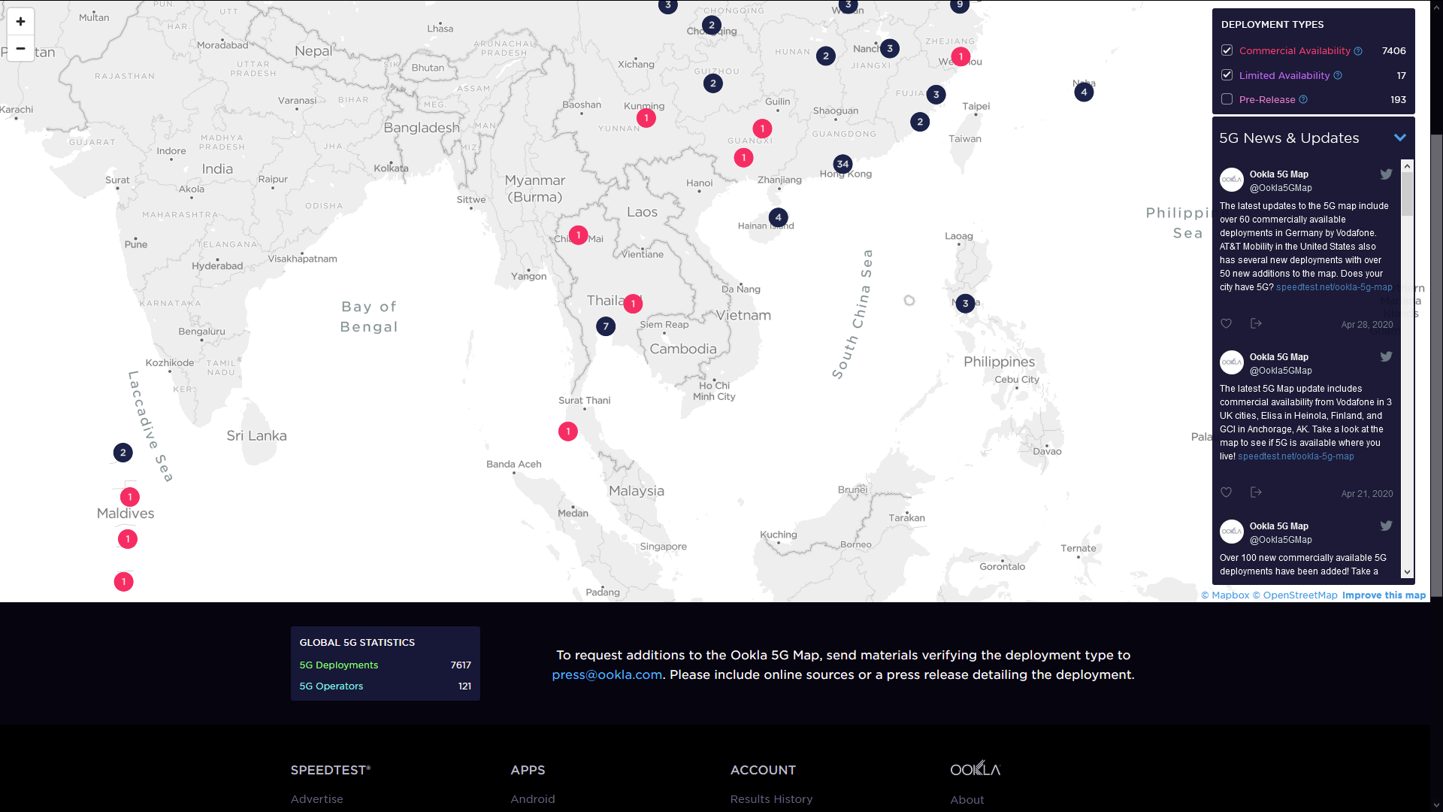Open Ookla avatar on first tweet

click(1232, 180)
